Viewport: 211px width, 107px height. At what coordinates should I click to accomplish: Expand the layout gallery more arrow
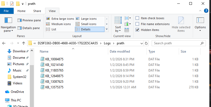(x=107, y=29)
